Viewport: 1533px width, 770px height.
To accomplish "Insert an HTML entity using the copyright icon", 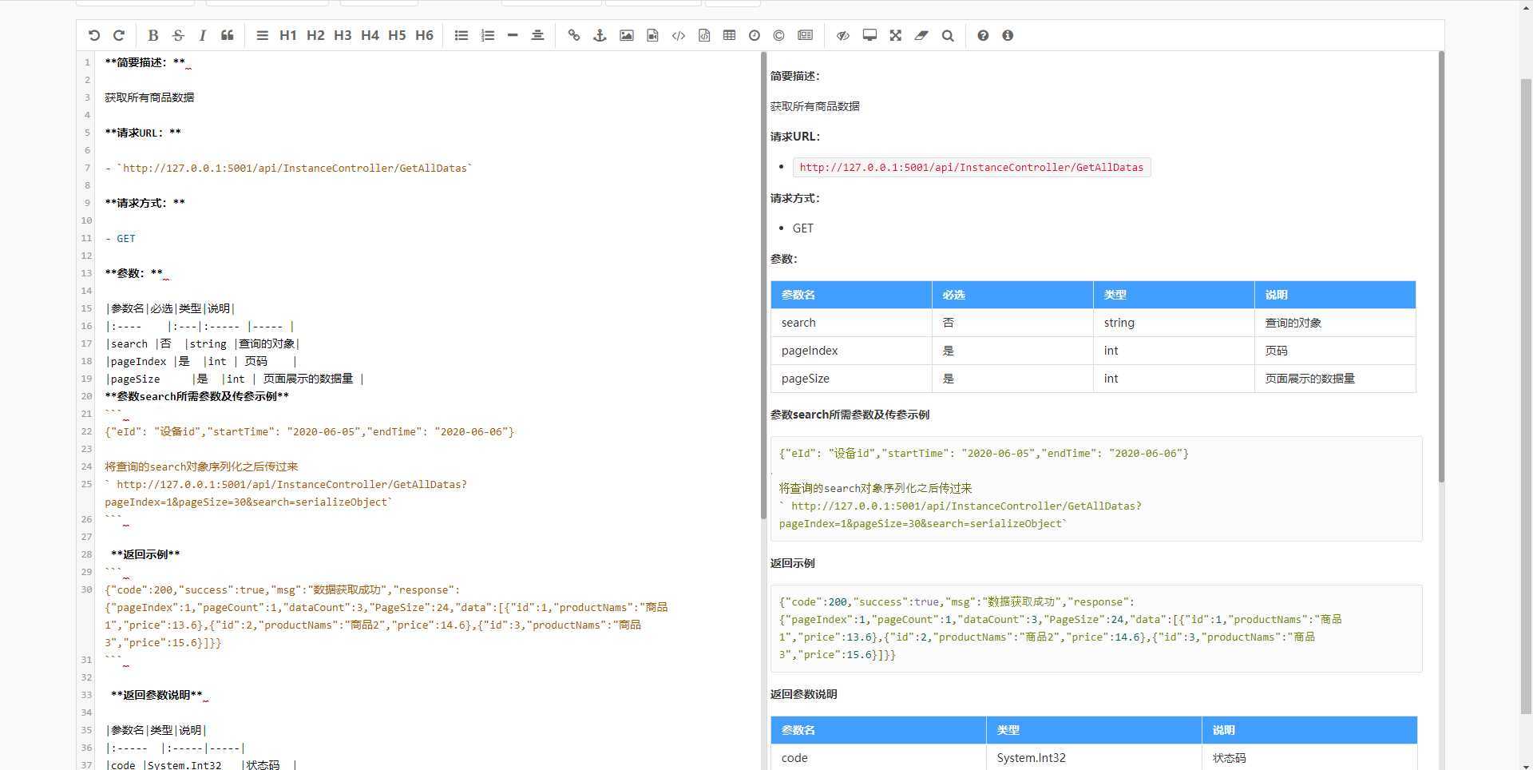I will (x=779, y=35).
